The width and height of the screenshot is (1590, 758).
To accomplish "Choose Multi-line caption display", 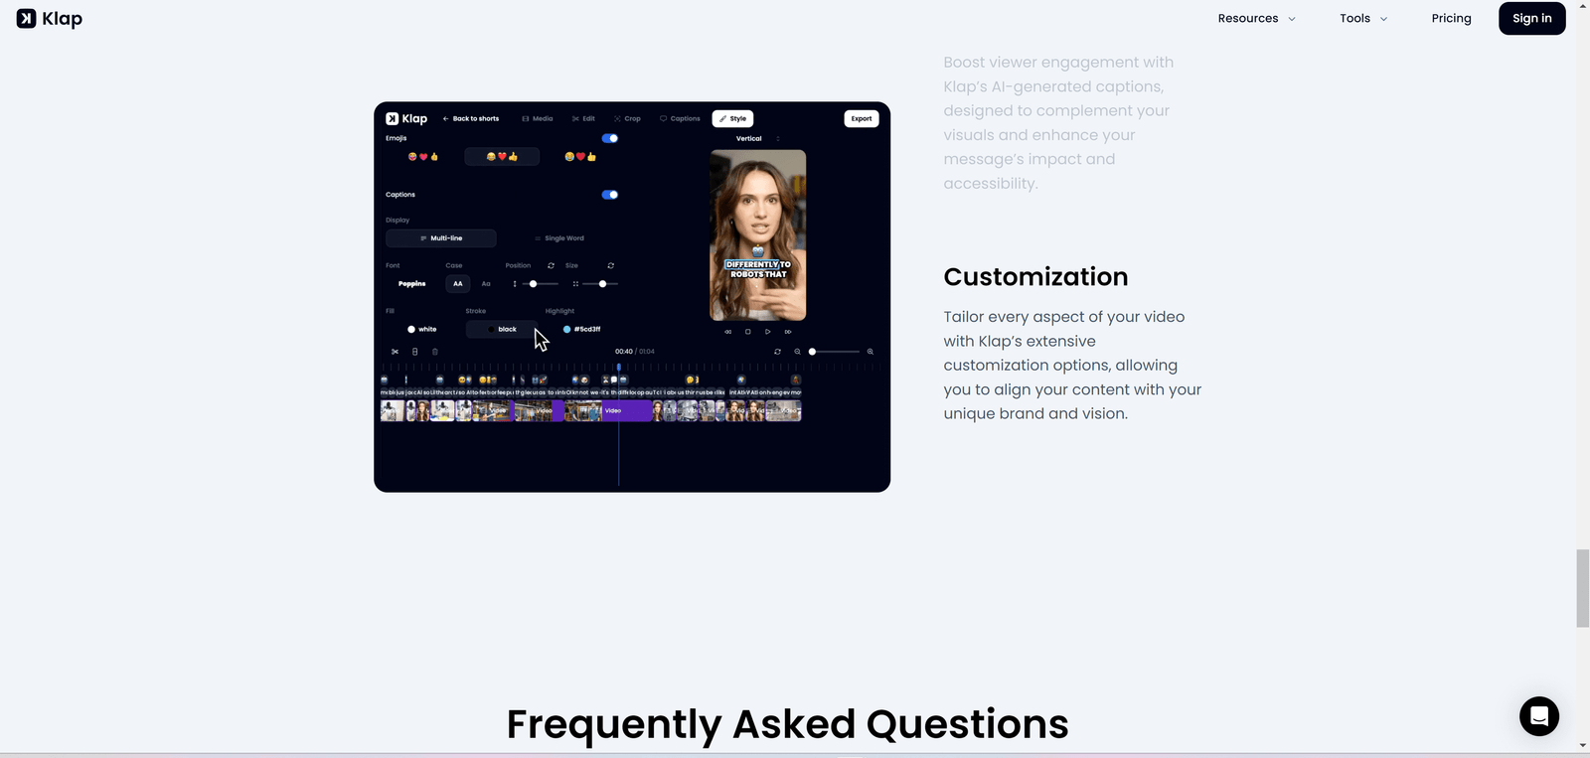I will 441,238.
